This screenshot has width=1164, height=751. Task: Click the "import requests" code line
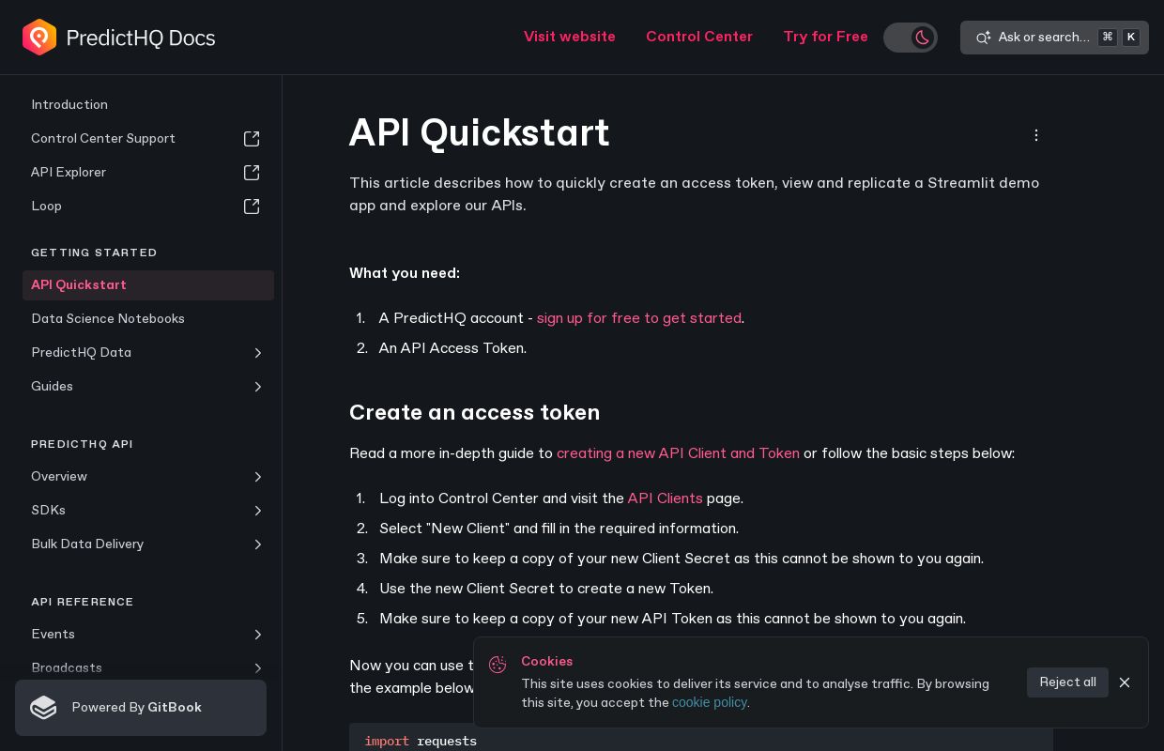(x=421, y=742)
